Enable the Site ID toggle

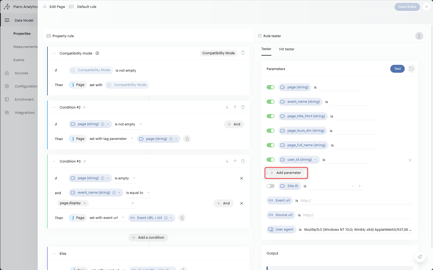271,186
